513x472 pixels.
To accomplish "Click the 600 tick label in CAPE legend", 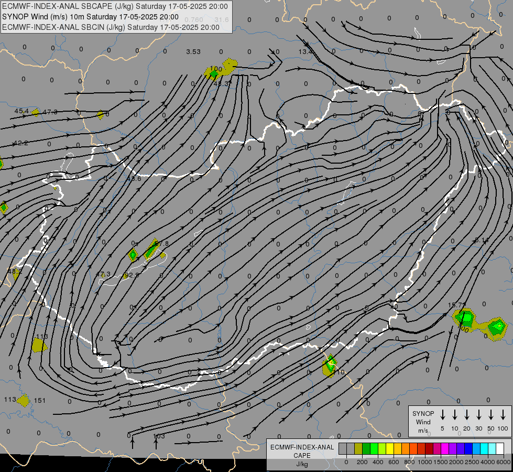I will 394,462.
